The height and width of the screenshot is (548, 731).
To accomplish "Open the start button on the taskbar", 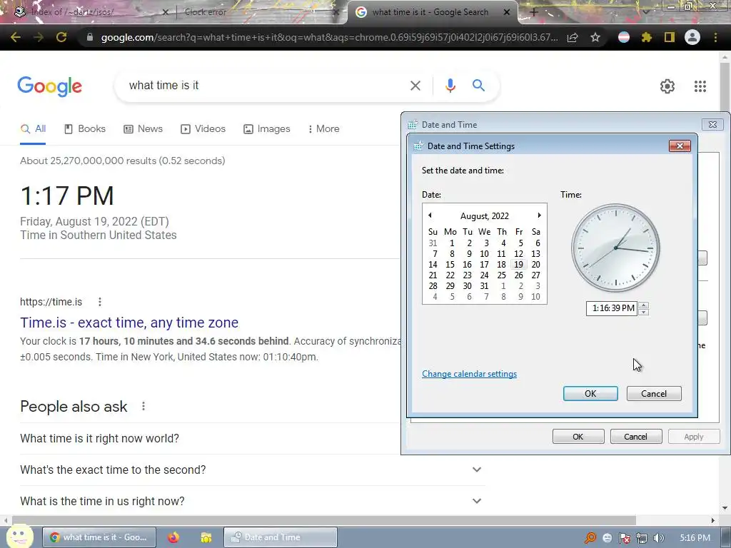I will 19,537.
